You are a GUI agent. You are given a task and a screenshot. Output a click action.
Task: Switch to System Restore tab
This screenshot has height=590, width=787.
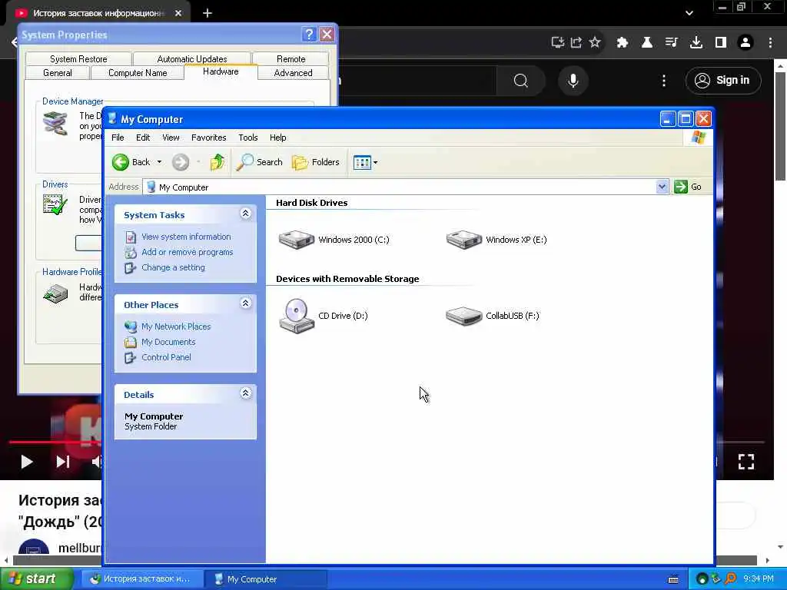(x=78, y=58)
